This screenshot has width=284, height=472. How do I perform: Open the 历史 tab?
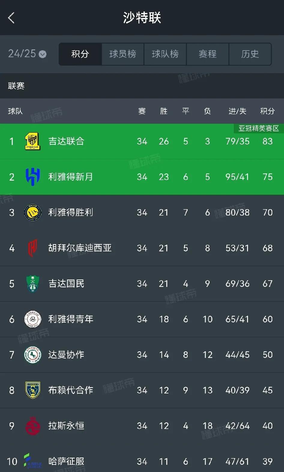[x=250, y=54]
